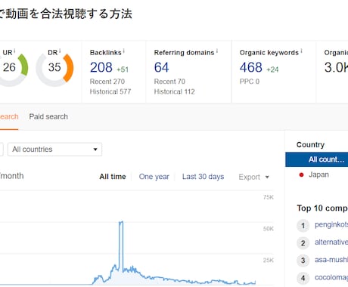Click the 75K axis label on chart

point(269,197)
